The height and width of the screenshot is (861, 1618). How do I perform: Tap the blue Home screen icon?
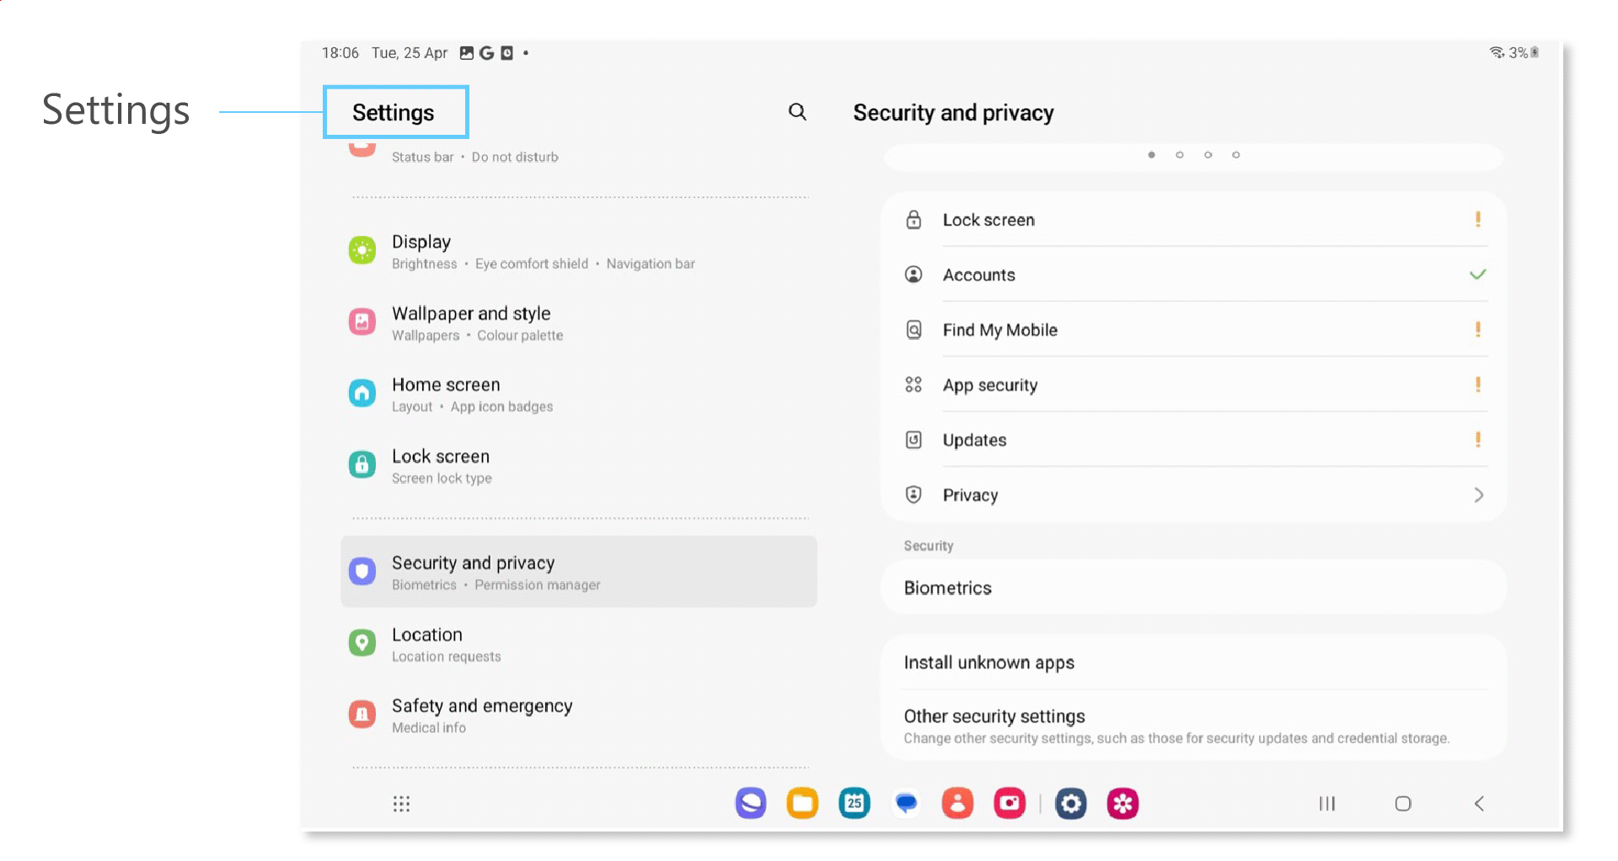tap(362, 393)
